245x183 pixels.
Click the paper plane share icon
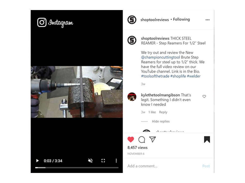(x=152, y=139)
